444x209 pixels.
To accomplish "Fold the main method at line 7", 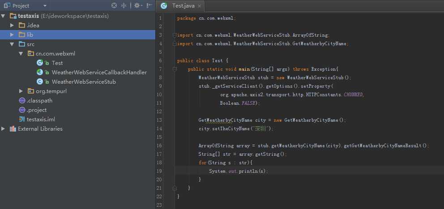I will tap(175, 69).
